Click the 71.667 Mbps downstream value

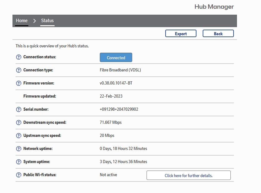110,123
